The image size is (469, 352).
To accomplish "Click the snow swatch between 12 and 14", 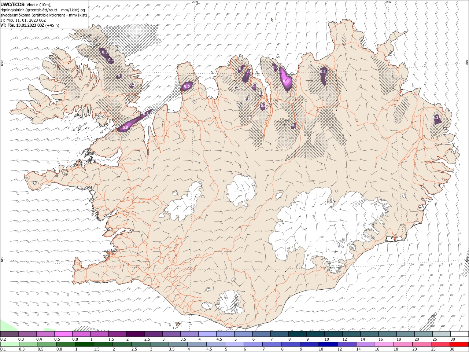I will pos(351,334).
